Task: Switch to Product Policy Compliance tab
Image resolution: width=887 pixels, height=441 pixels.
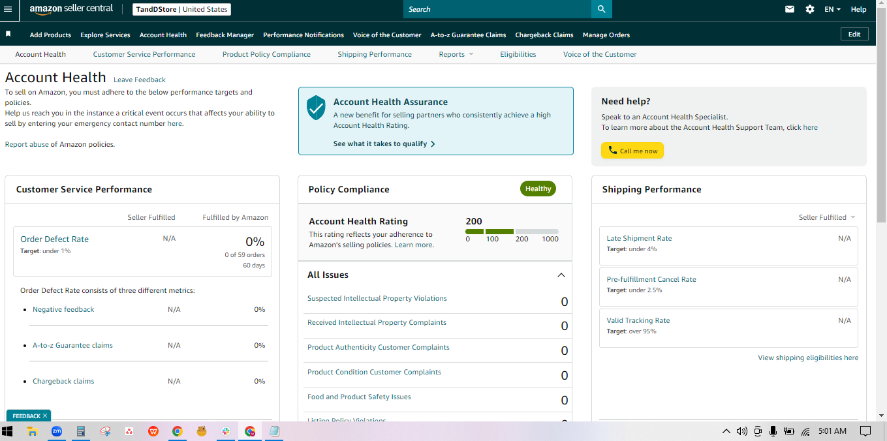Action: pos(266,54)
